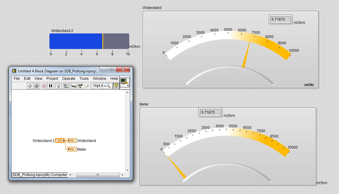
Task: Toggle Retain Wire Values button
Action: tap(66, 86)
